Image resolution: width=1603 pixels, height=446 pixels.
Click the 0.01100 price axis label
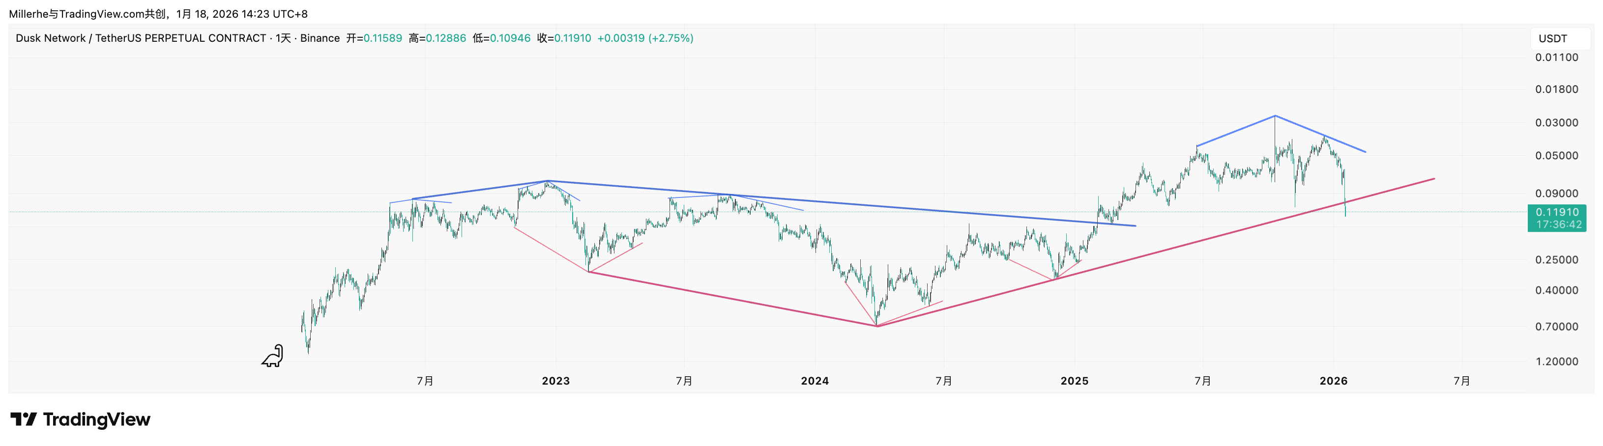tap(1556, 57)
